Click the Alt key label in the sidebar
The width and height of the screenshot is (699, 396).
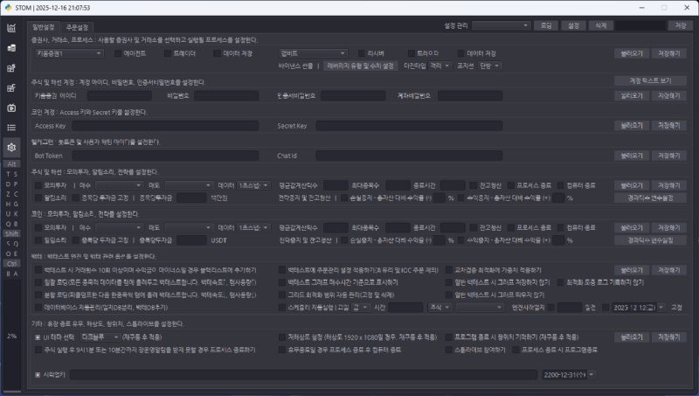pyautogui.click(x=11, y=164)
